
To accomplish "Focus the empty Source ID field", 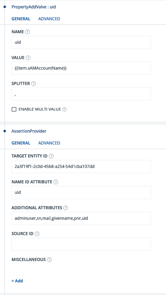I will (x=81, y=244).
